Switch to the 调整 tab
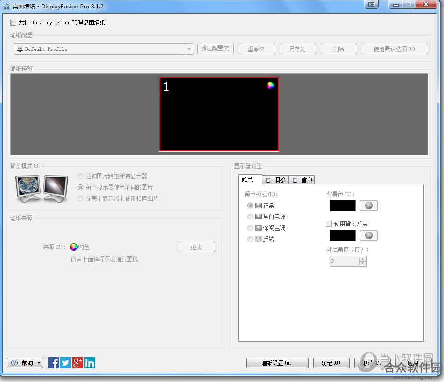Viewport: 444px width, 382px height. pos(275,180)
